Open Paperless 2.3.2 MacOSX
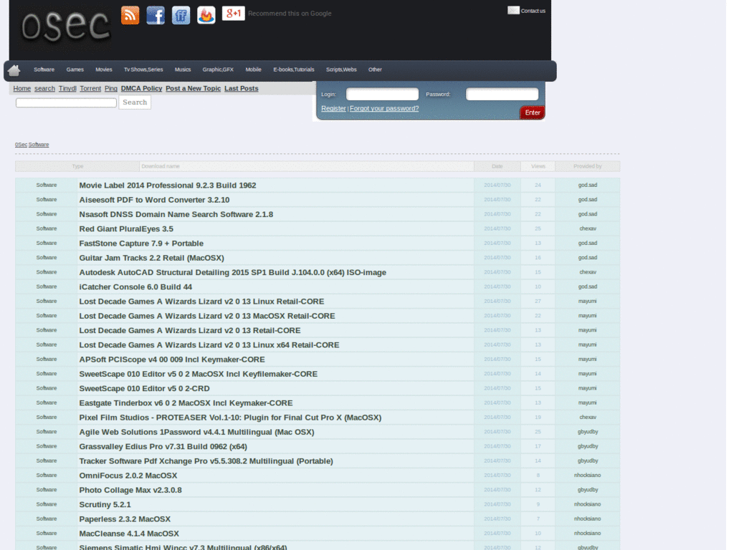 point(125,518)
